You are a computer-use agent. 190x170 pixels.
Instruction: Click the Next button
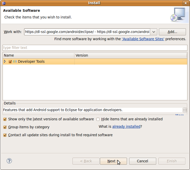tap(113, 161)
